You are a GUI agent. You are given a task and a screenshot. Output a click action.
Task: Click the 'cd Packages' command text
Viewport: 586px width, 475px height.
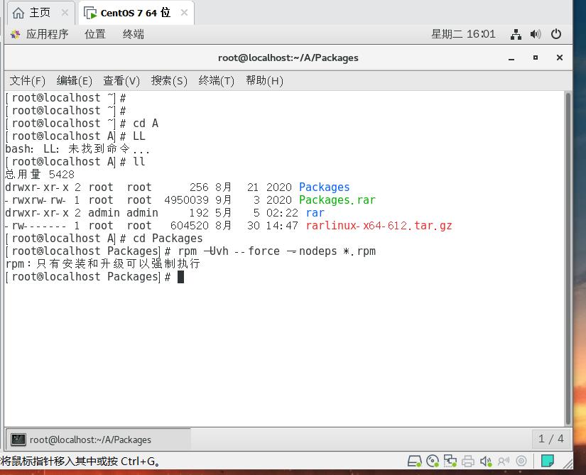(x=168, y=239)
